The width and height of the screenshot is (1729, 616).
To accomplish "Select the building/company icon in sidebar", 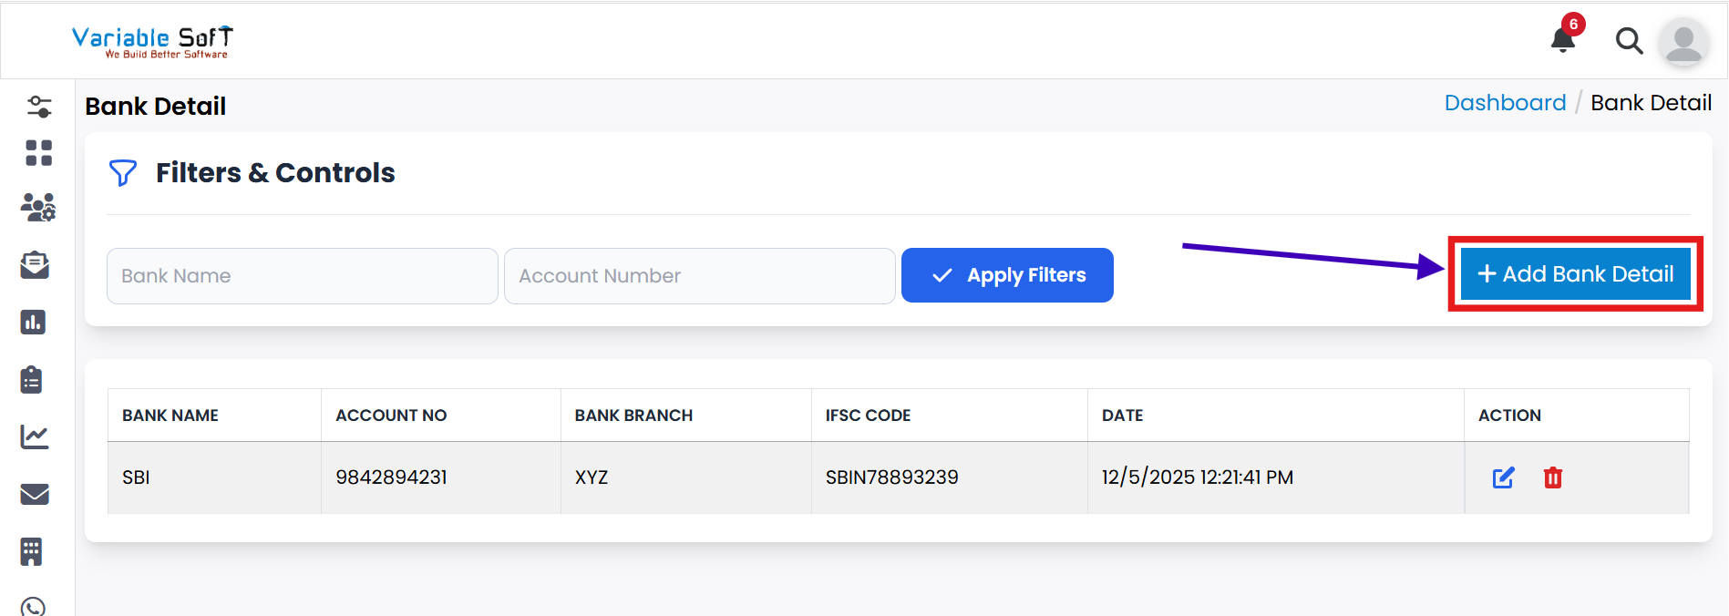I will [x=33, y=551].
